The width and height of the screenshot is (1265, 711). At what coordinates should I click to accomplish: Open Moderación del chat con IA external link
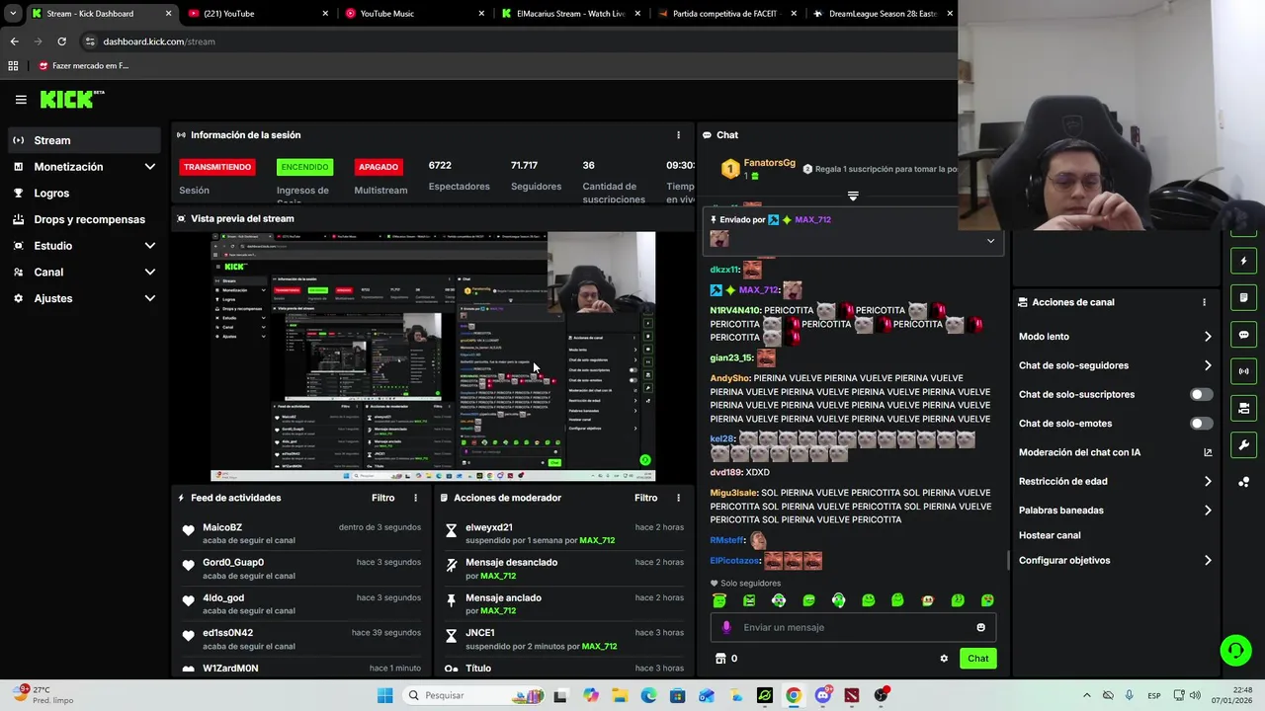pyautogui.click(x=1208, y=452)
